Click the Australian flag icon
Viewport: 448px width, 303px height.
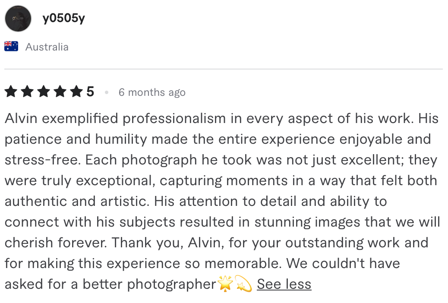[x=11, y=46]
